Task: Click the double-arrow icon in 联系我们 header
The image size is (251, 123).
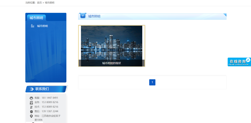Action: 32,89
